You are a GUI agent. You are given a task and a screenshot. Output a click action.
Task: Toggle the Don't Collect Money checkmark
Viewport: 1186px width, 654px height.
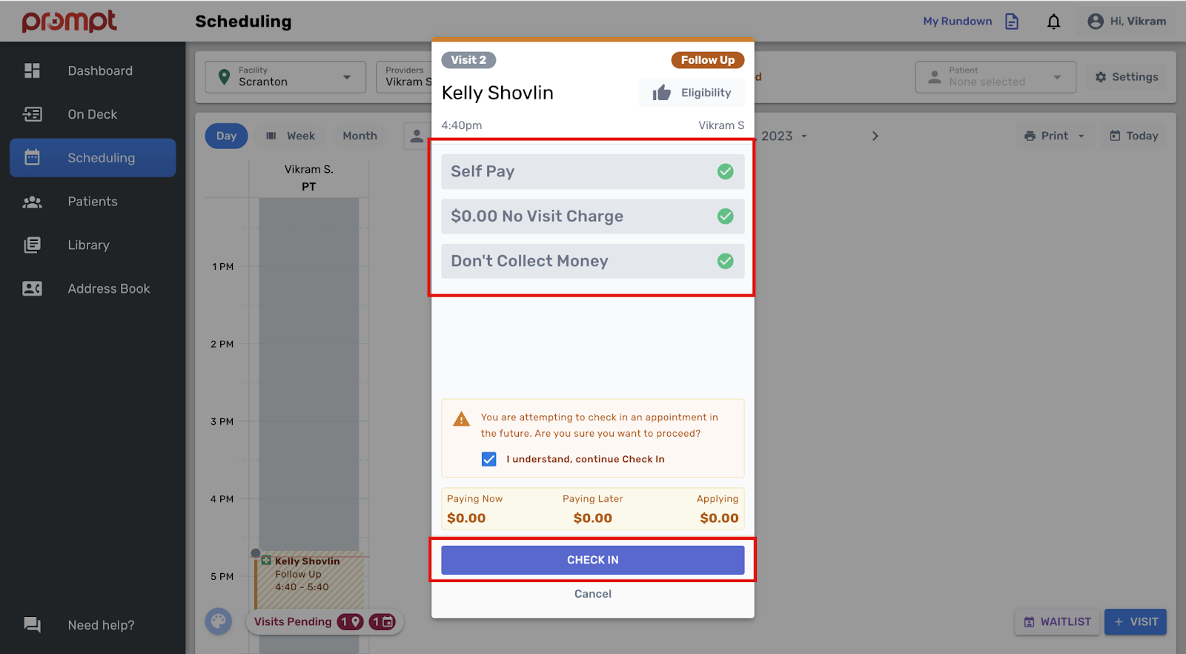click(x=725, y=261)
